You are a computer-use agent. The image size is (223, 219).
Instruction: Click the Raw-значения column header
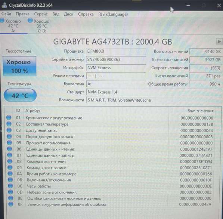click(x=200, y=111)
